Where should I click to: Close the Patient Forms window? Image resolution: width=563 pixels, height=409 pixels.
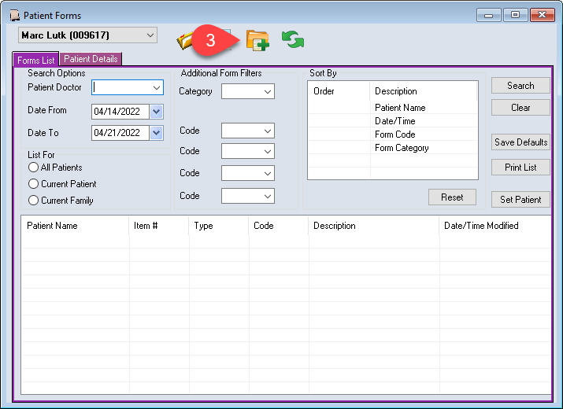(x=543, y=15)
